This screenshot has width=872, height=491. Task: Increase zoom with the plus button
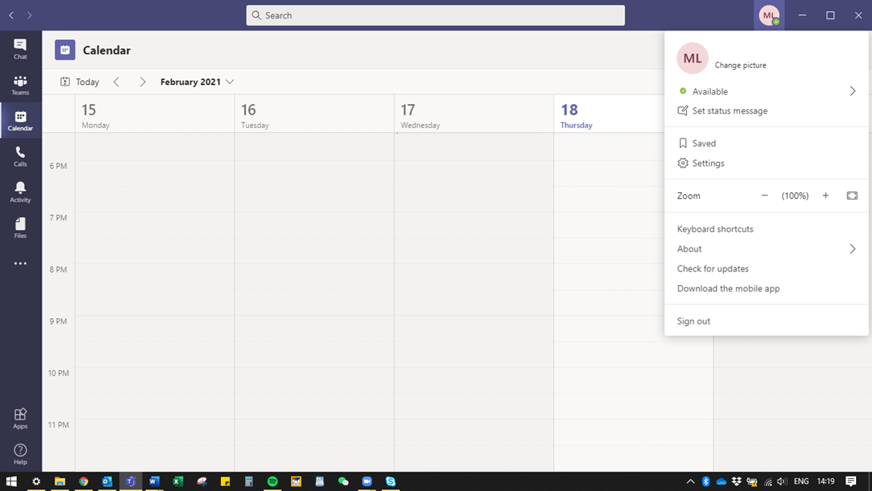(x=826, y=195)
